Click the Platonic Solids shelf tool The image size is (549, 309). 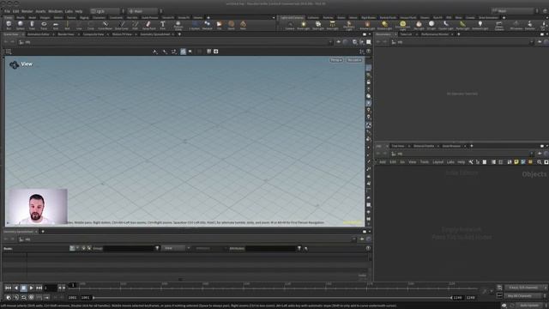click(x=178, y=25)
